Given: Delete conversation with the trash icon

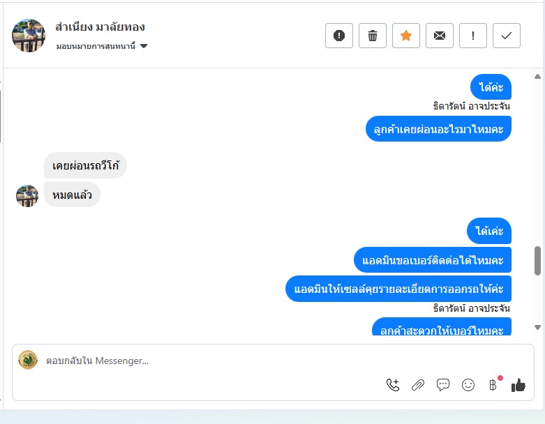Looking at the screenshot, I should (x=372, y=36).
